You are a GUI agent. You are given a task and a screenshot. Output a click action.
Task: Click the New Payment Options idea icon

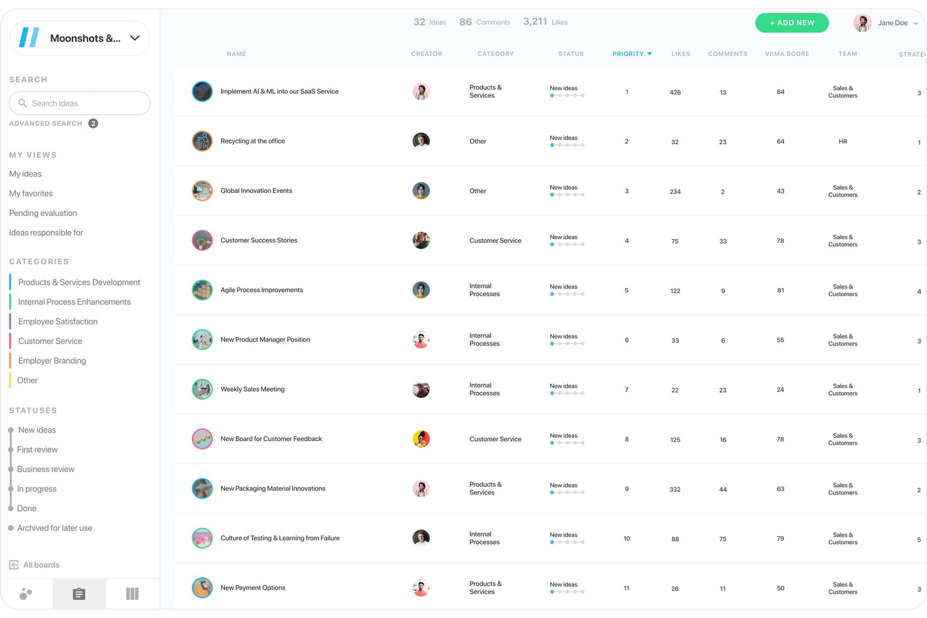tap(202, 587)
